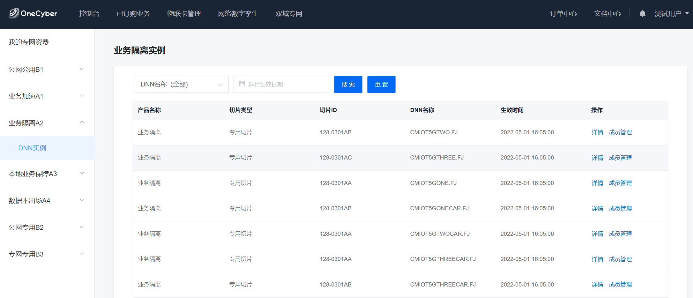Expand the 业务加速A1 sidebar section
Image resolution: width=693 pixels, height=298 pixels.
[x=47, y=96]
